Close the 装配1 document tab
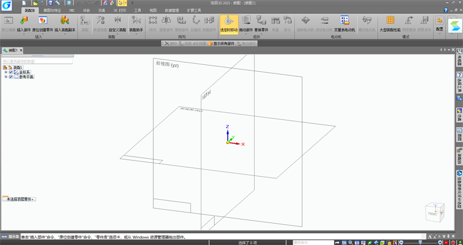 (x=21, y=50)
